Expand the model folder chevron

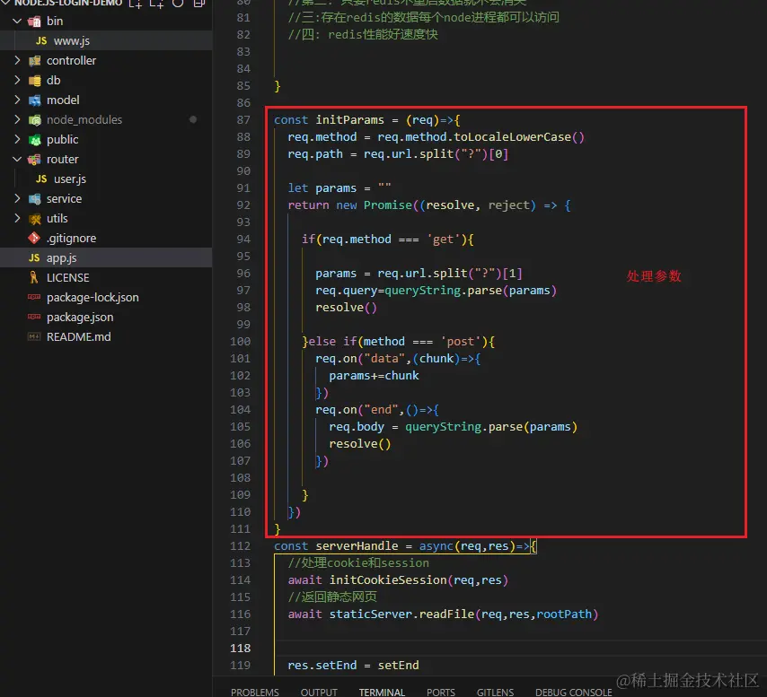click(x=17, y=100)
